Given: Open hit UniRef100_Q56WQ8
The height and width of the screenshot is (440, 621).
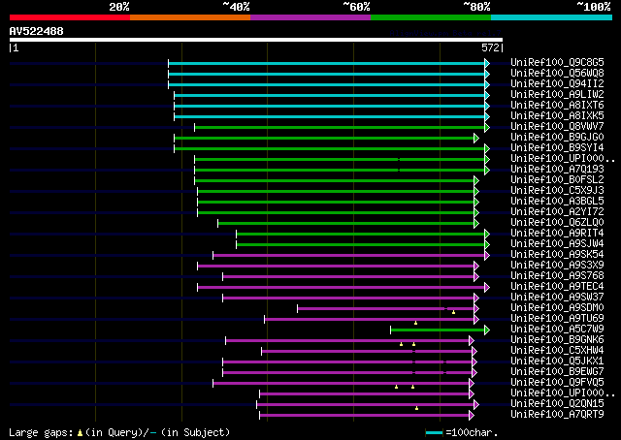Looking at the screenshot, I should pos(557,73).
